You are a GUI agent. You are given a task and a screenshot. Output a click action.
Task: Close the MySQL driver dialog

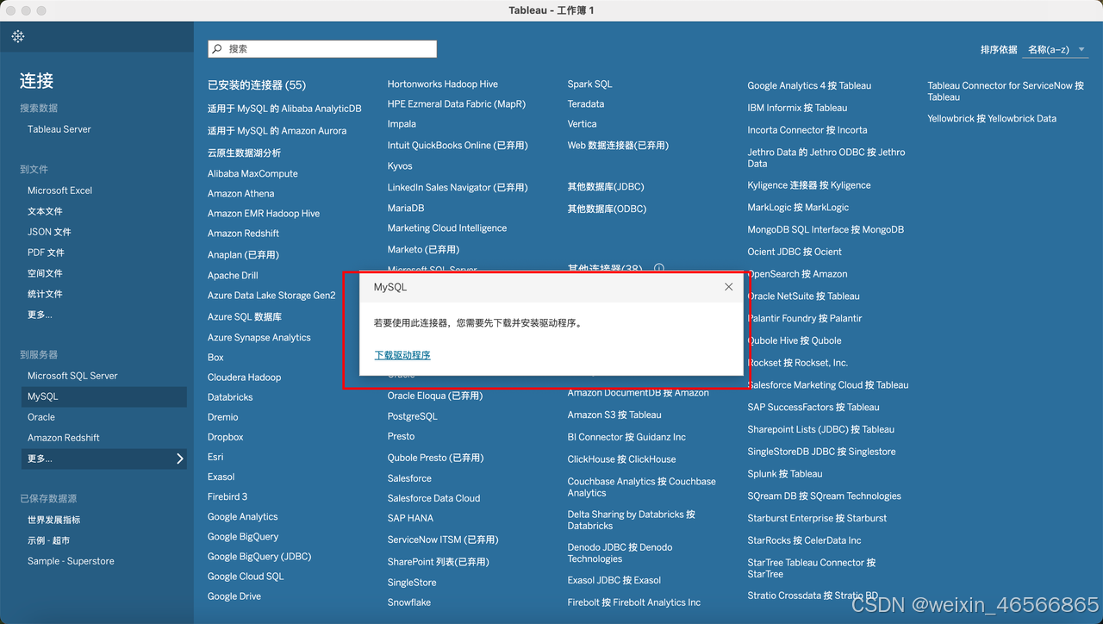729,287
